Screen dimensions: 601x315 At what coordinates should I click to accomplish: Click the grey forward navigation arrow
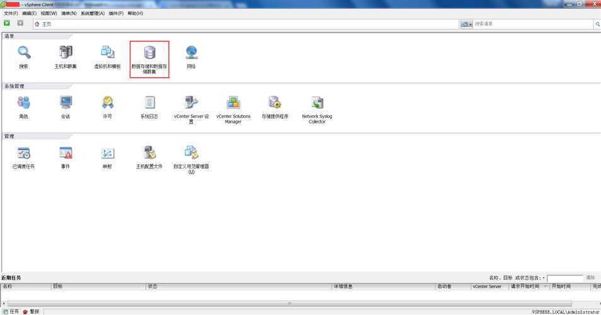20,23
